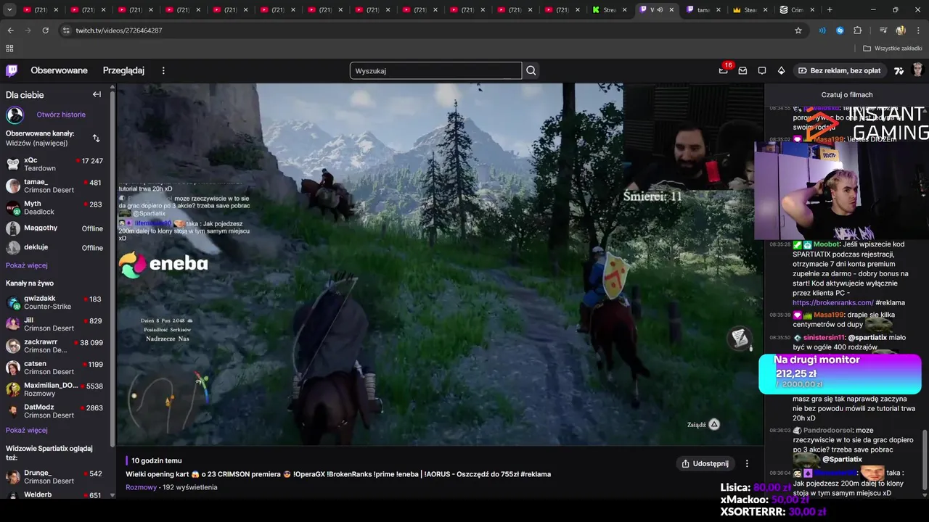Open the apps grid in bookmarks bar
The height and width of the screenshot is (522, 929).
click(9, 49)
